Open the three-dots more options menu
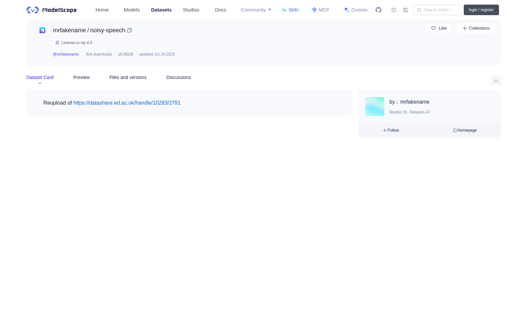The height and width of the screenshot is (329, 527). [496, 81]
